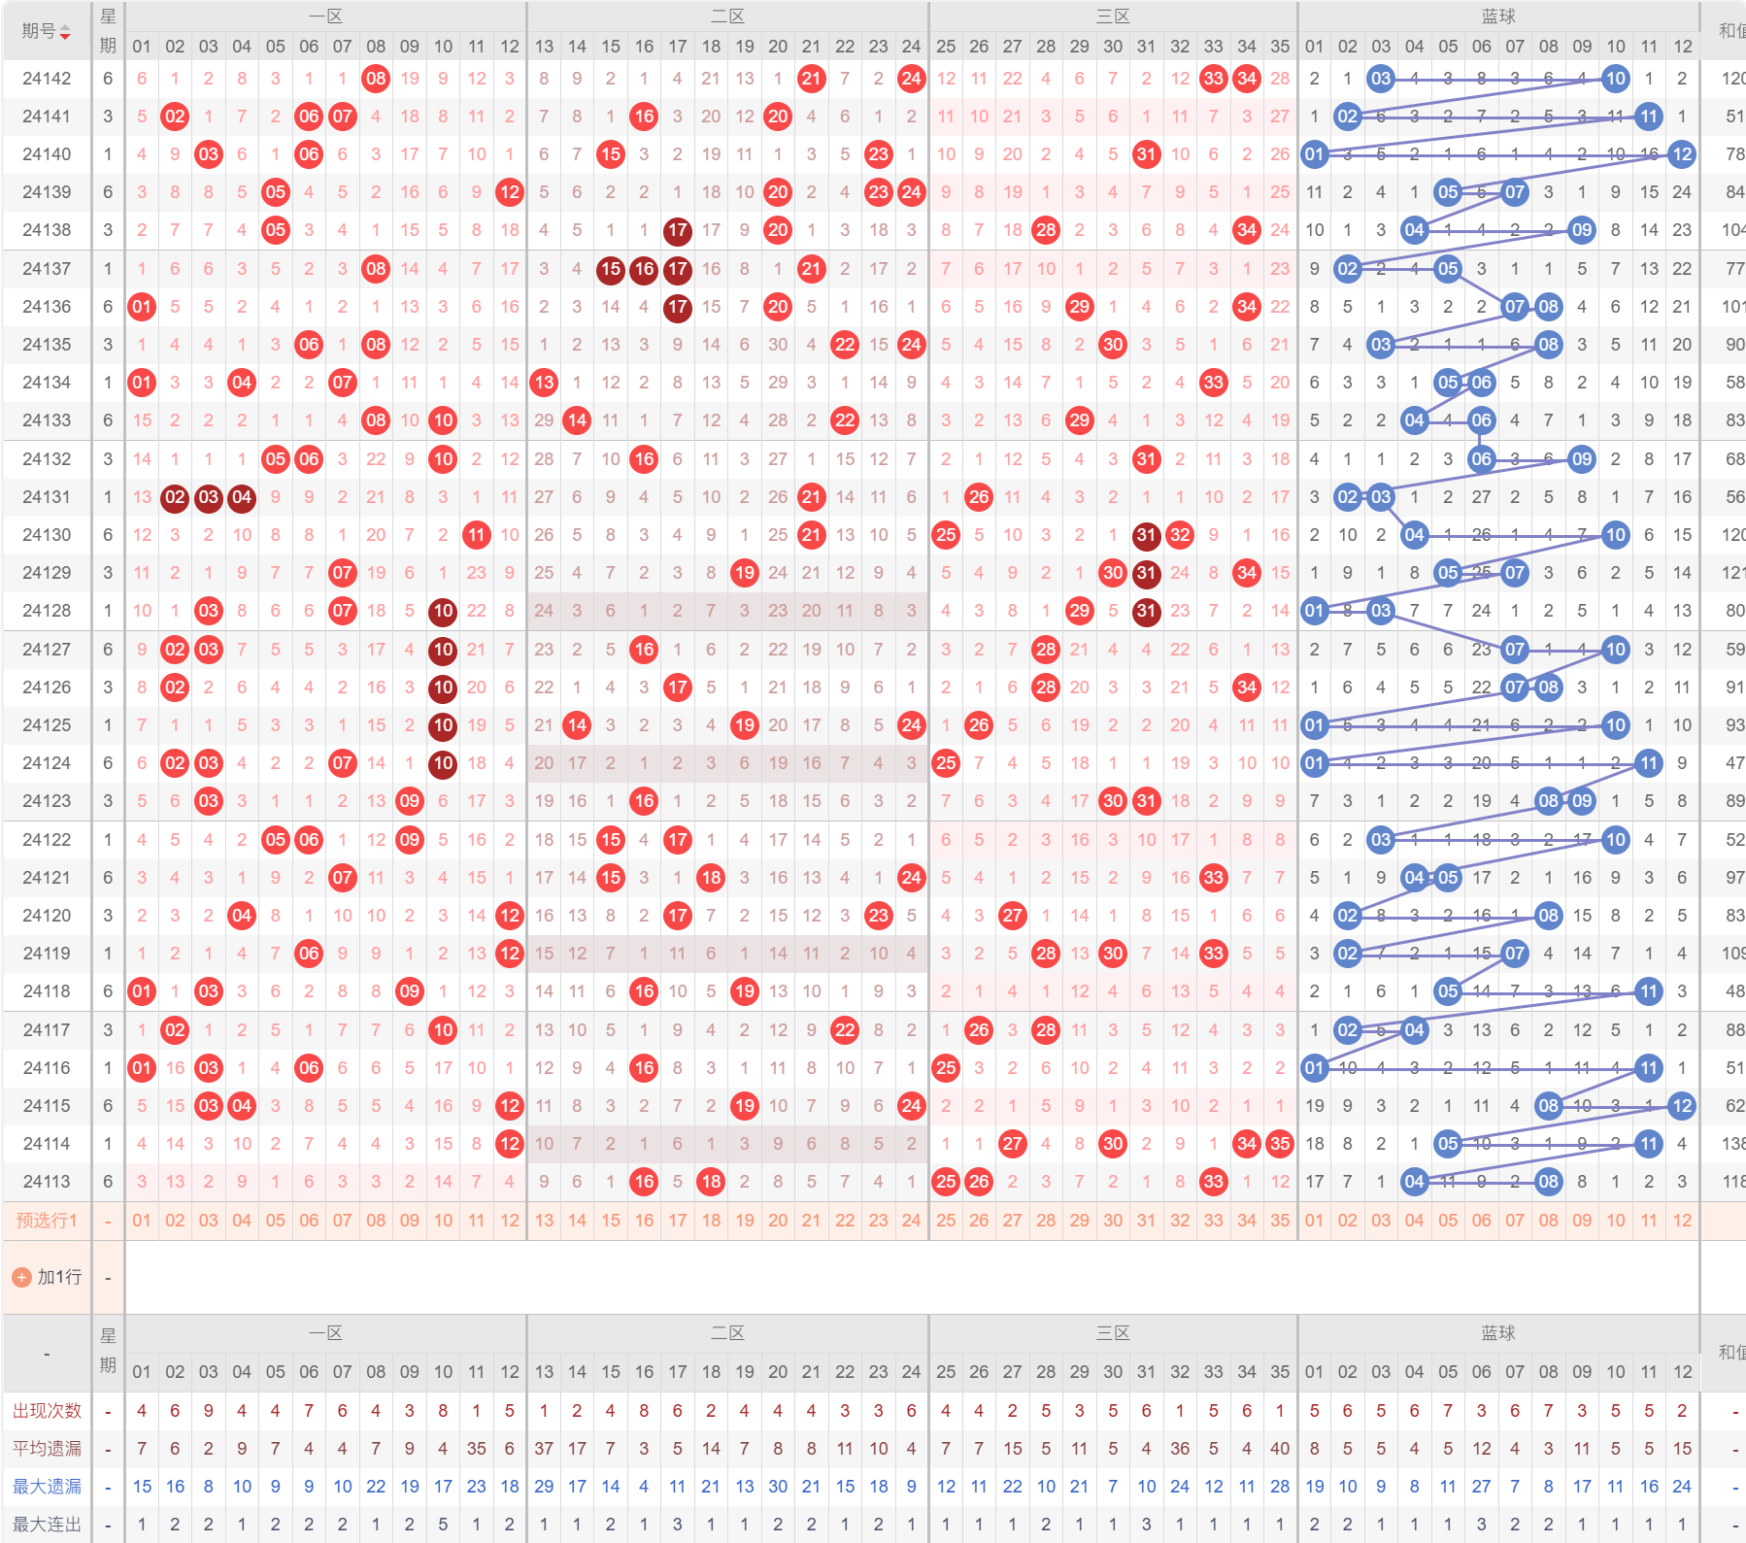Click red ball 08 in row 24142

pyautogui.click(x=376, y=79)
